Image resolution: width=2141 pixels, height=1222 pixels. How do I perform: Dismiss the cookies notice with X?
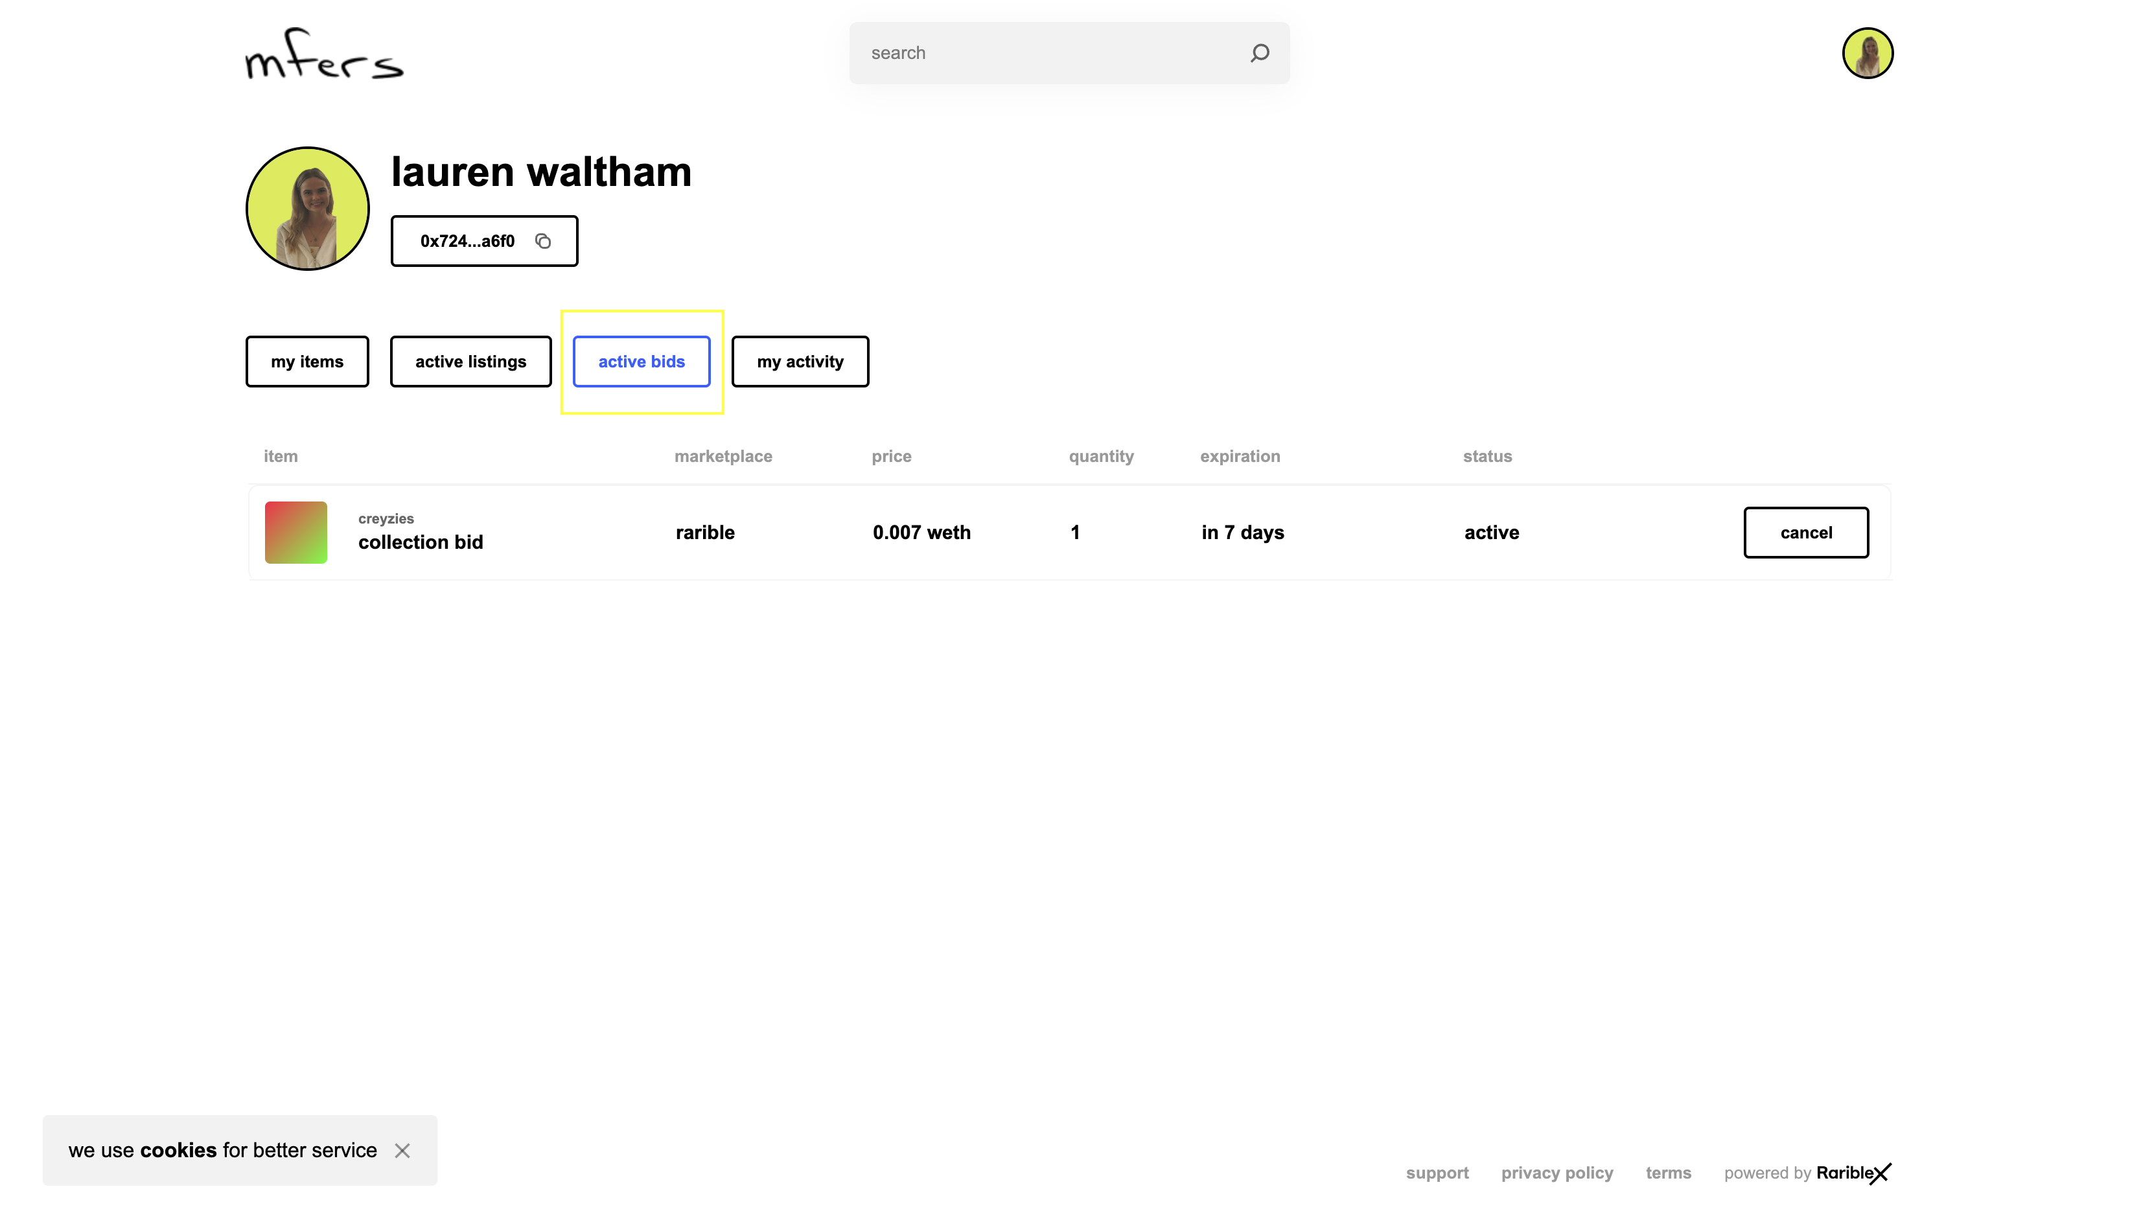402,1151
